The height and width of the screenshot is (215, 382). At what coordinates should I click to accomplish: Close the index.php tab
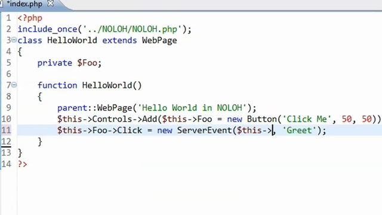click(x=50, y=4)
